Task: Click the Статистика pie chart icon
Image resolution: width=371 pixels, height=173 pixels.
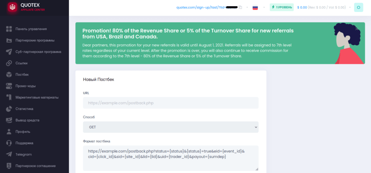Action: click(9, 109)
